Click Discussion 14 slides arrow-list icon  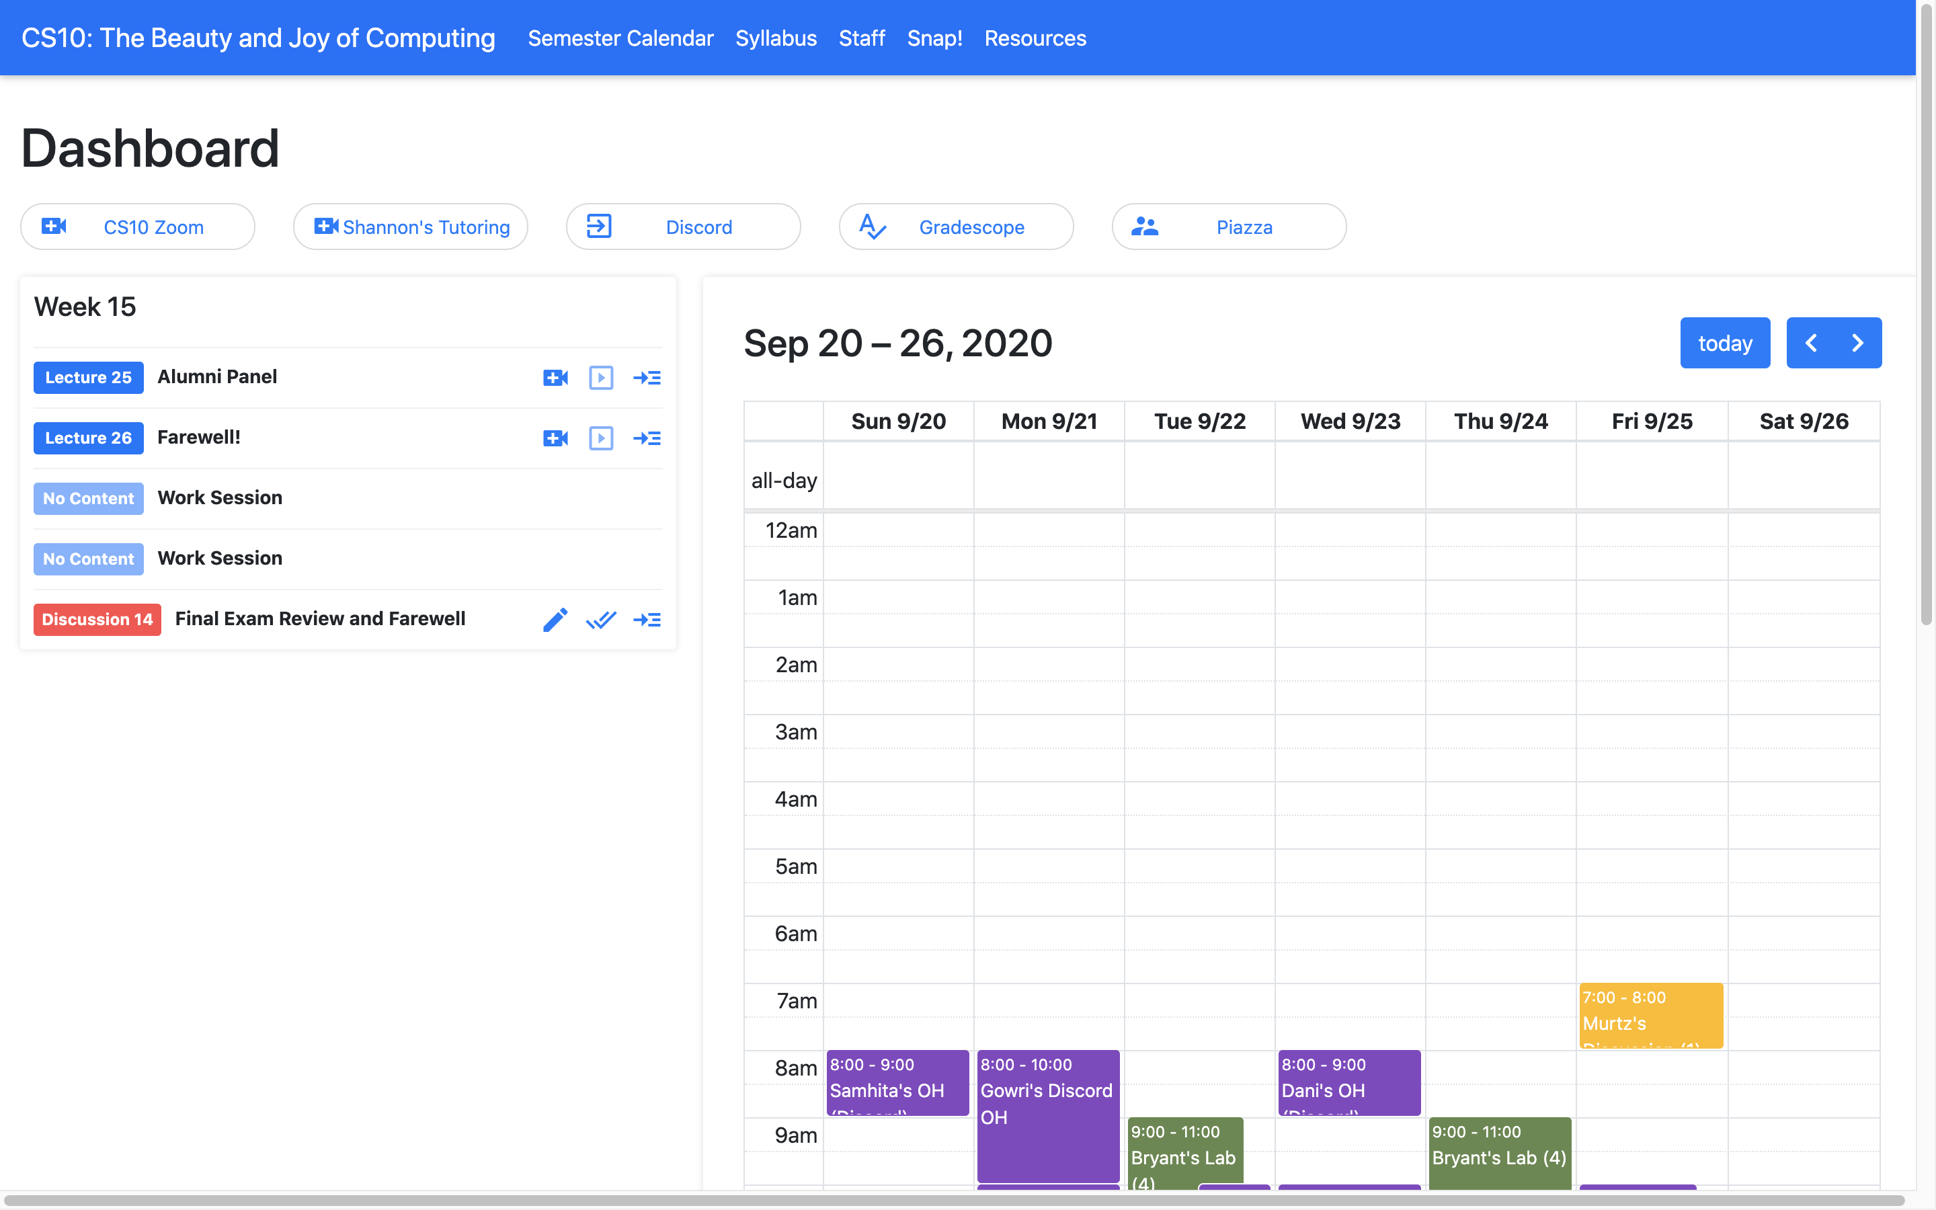pos(647,619)
